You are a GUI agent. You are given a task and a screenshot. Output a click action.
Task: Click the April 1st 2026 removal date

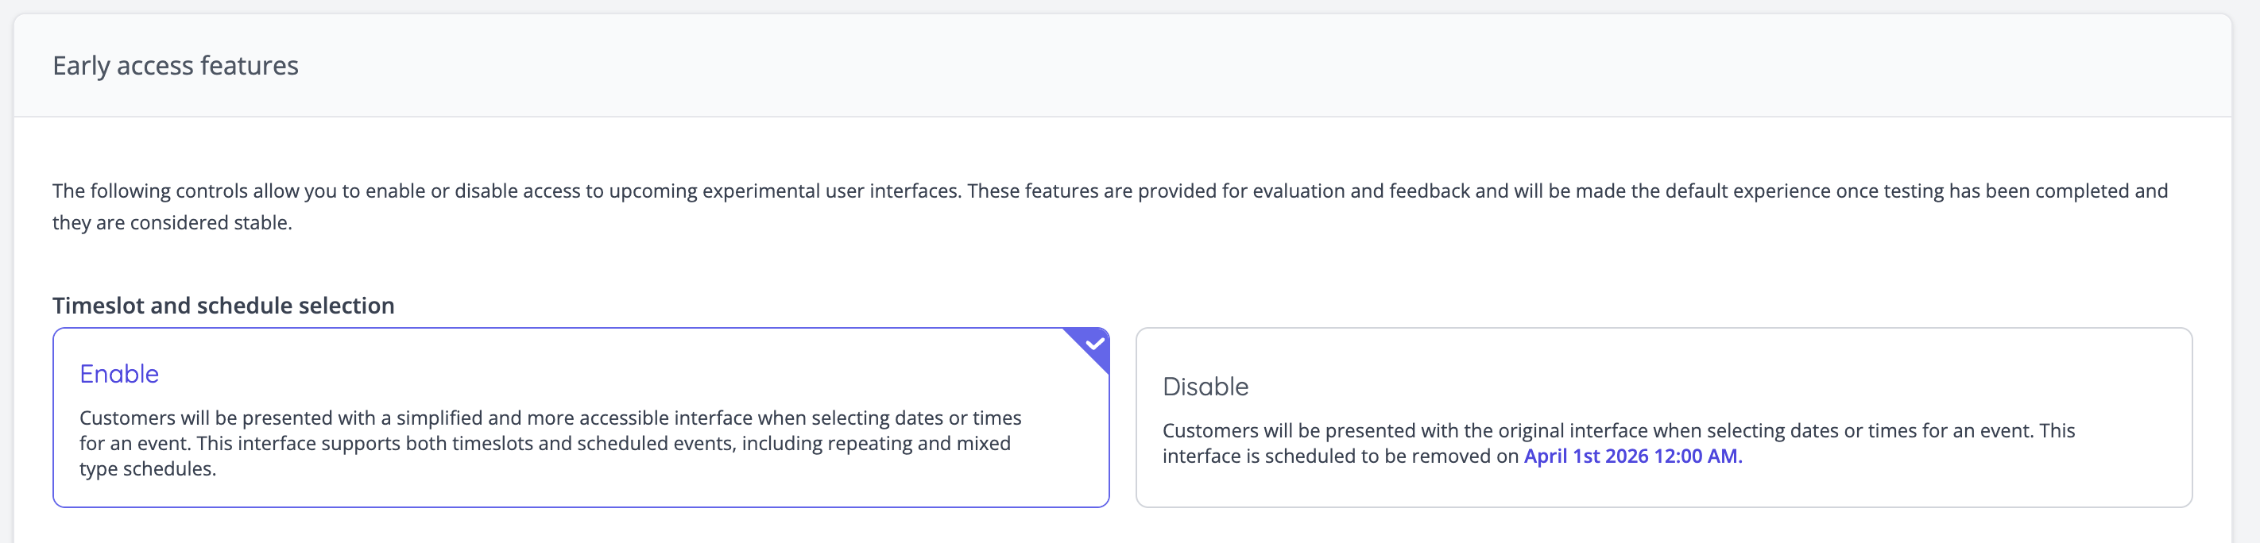[x=1585, y=456]
